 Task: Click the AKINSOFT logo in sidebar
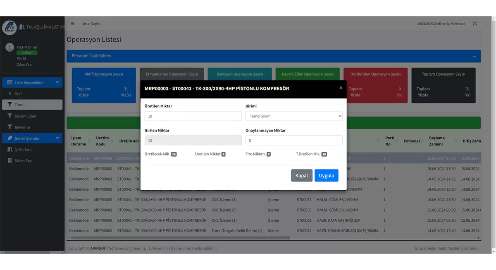(10, 27)
